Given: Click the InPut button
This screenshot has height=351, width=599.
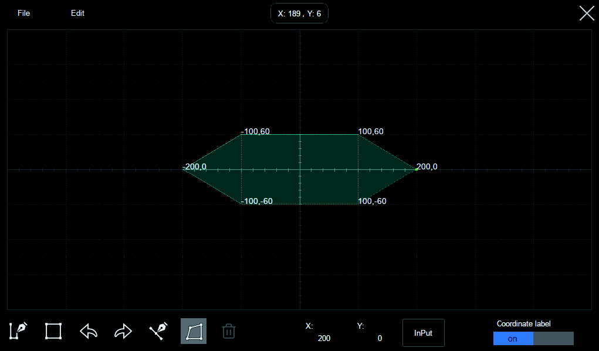Looking at the screenshot, I should tap(423, 333).
